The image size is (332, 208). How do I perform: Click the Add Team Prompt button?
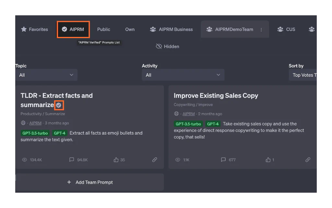[90, 182]
